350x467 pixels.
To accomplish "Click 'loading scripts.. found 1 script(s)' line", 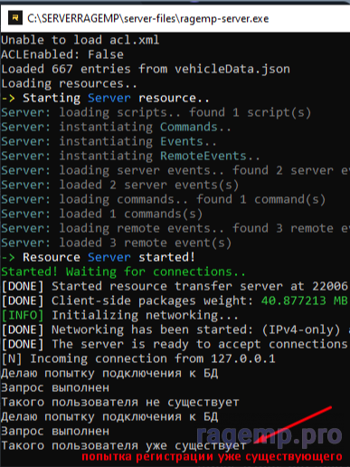I will pyautogui.click(x=156, y=112).
